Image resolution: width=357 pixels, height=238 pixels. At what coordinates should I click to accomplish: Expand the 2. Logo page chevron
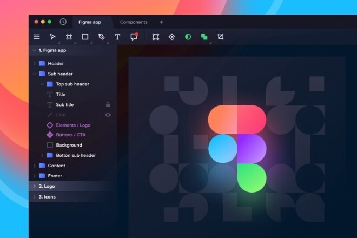coord(35,186)
